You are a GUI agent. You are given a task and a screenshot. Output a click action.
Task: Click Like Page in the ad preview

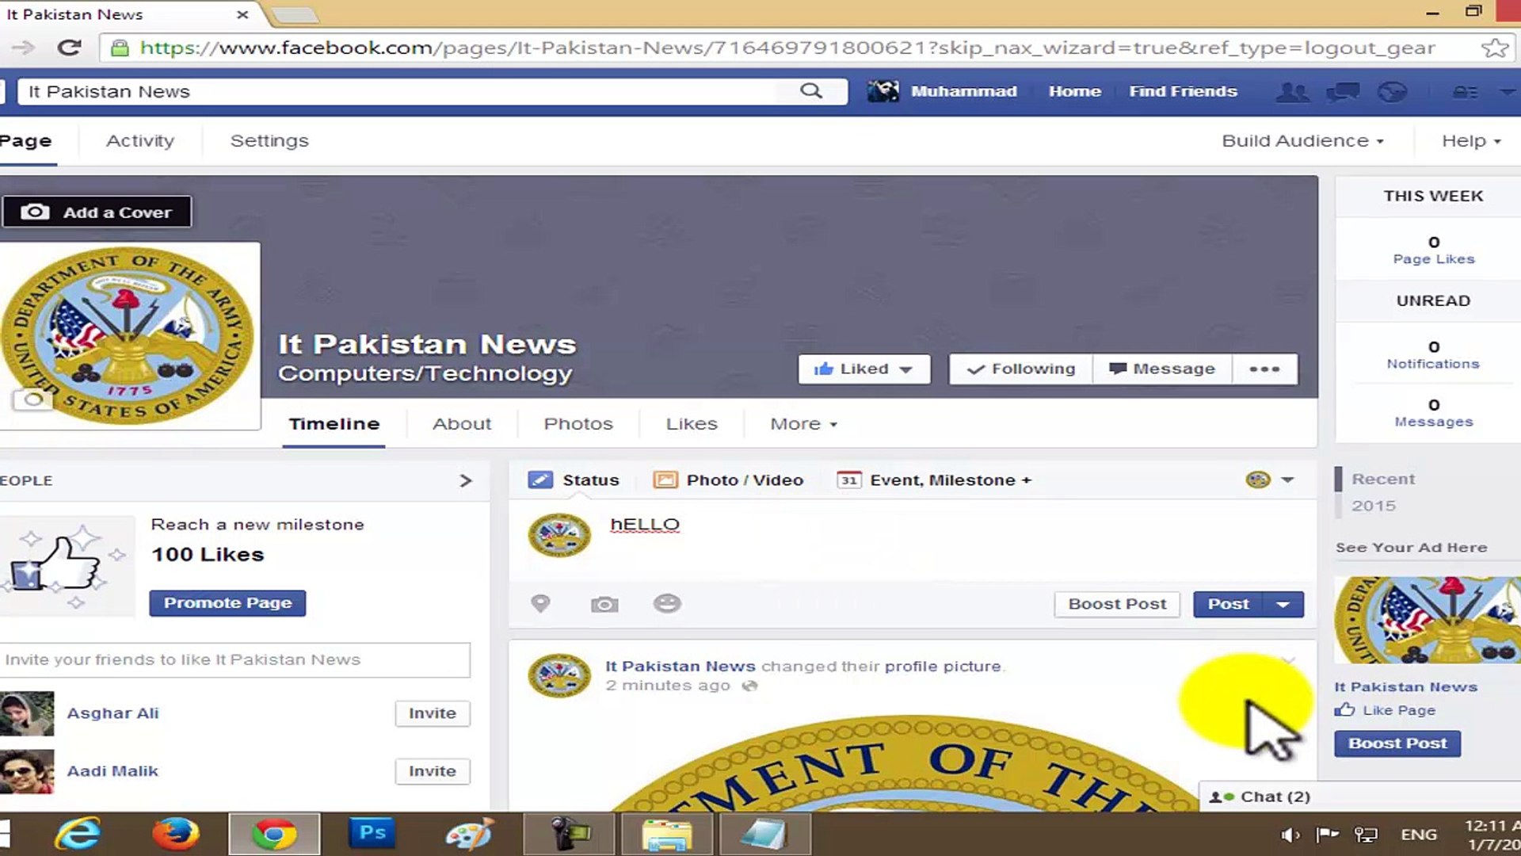coord(1397,710)
